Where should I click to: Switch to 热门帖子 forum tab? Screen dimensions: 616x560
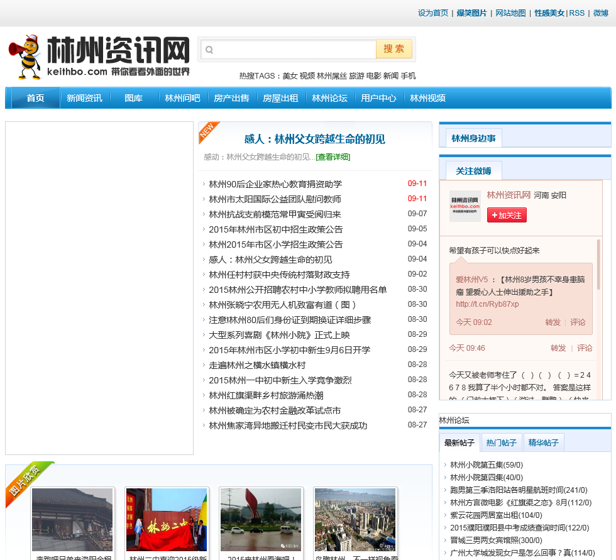502,442
